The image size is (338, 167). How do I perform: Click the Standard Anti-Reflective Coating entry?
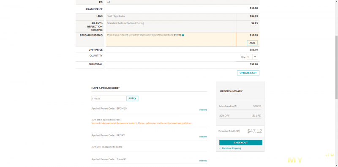point(125,23)
